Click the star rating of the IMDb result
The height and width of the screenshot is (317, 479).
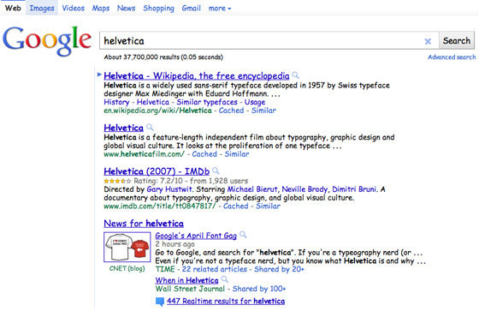(x=117, y=181)
